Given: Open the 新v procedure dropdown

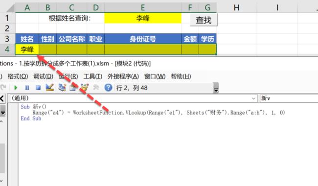Looking at the screenshot, I should pos(289,98).
